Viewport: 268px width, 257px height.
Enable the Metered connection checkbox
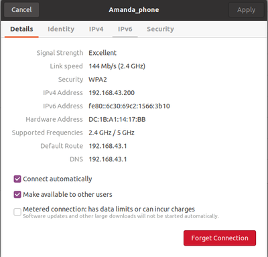click(17, 211)
